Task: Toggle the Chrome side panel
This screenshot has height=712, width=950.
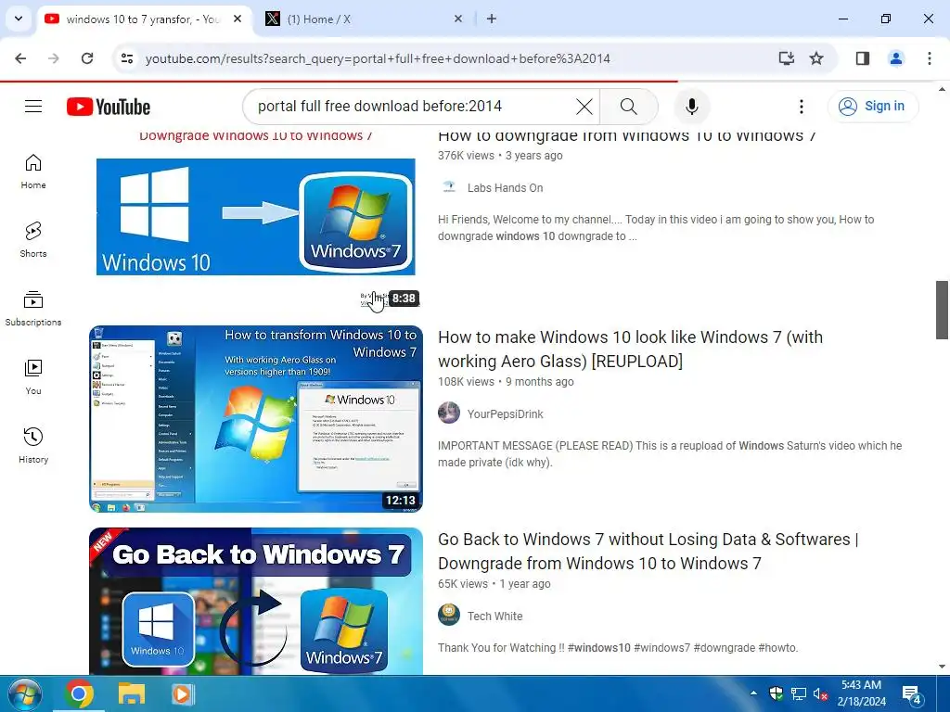Action: [x=863, y=58]
